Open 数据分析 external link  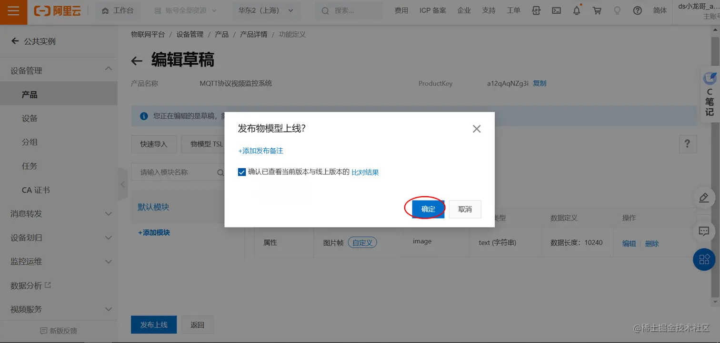coord(30,286)
